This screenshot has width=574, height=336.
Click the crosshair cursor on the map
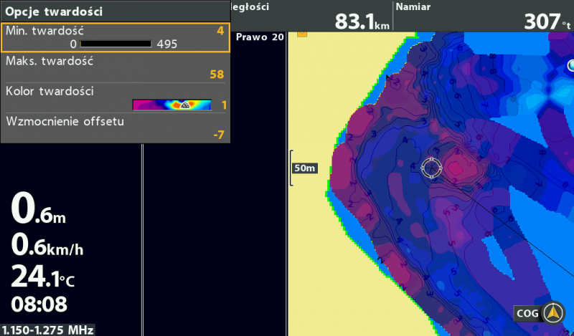(431, 168)
